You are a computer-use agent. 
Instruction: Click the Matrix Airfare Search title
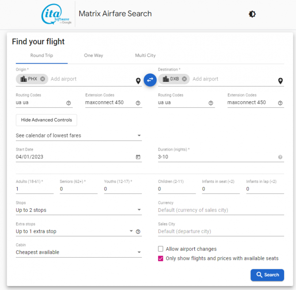coord(115,14)
